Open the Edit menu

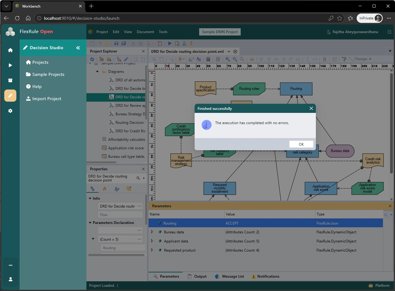[116, 32]
